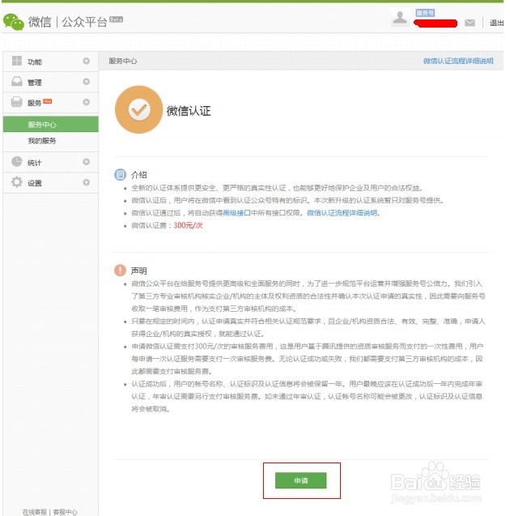The width and height of the screenshot is (510, 516).
Task: Open 微信认证流程详细说明 link in header bar
Action: pyautogui.click(x=458, y=61)
